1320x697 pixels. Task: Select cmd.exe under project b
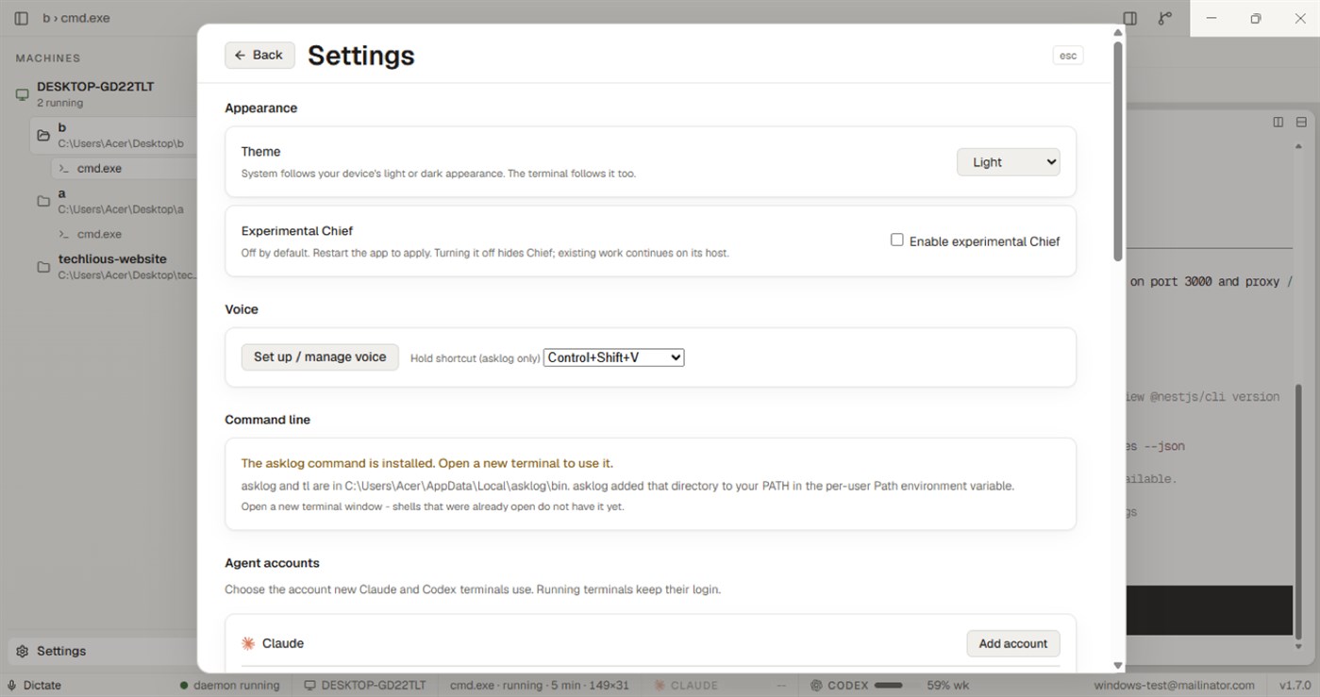(124, 169)
